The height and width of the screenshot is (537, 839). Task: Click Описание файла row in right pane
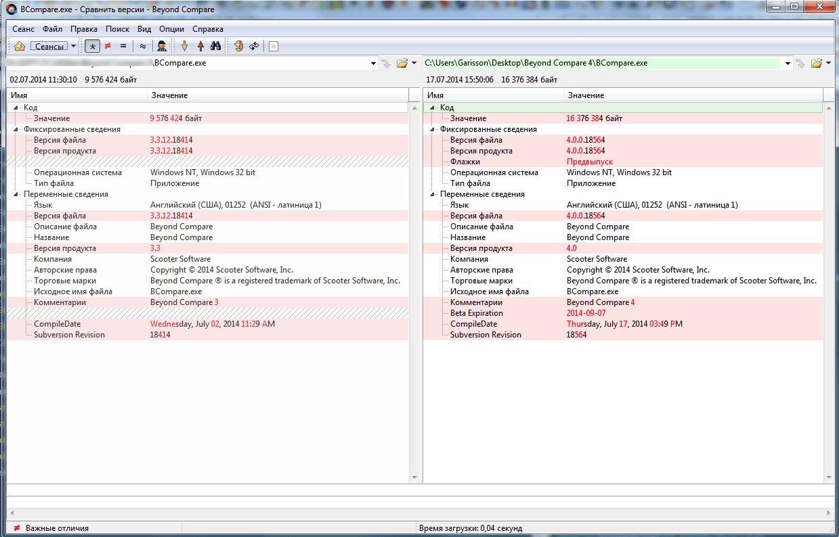pyautogui.click(x=623, y=227)
